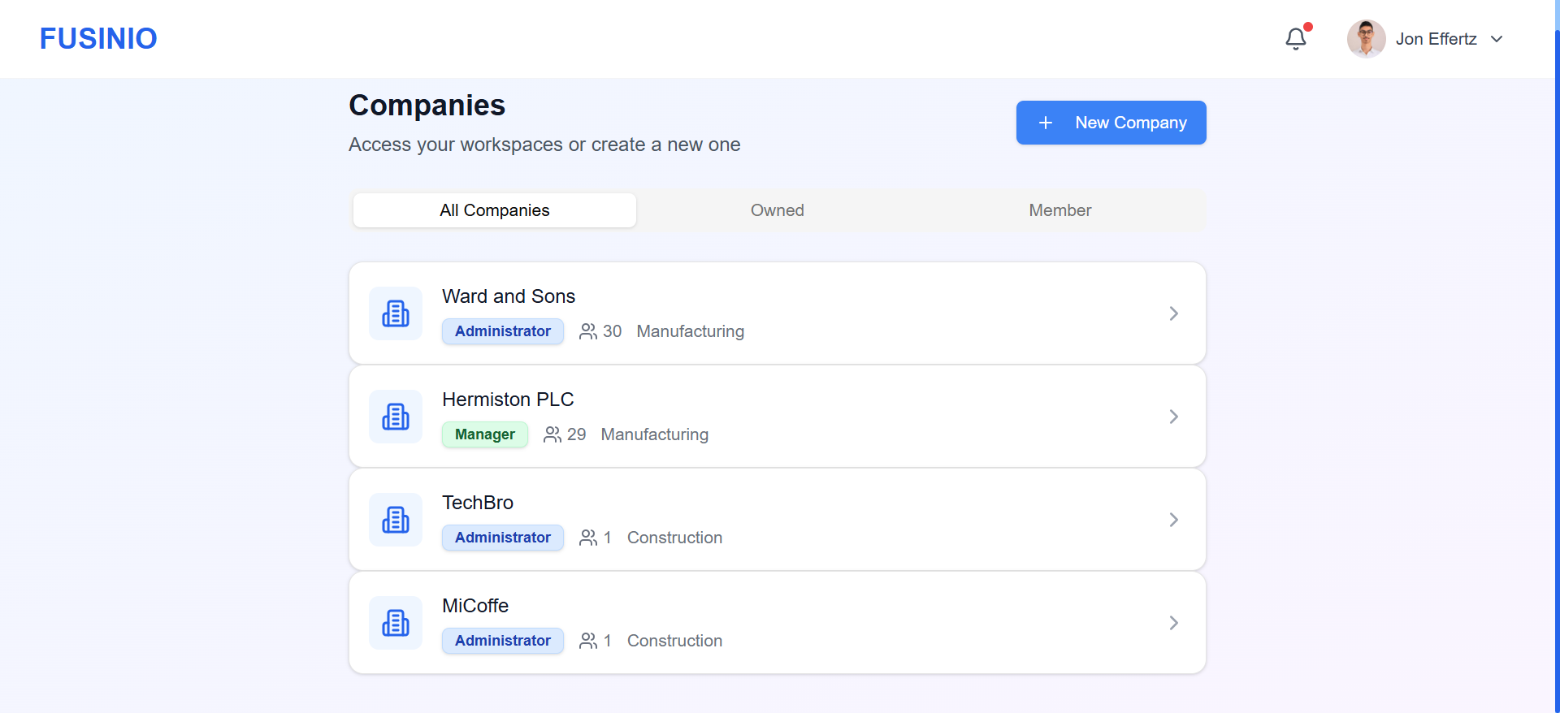Click the Hermiston PLC building icon
Viewport: 1560px width, 713px height.
(396, 417)
